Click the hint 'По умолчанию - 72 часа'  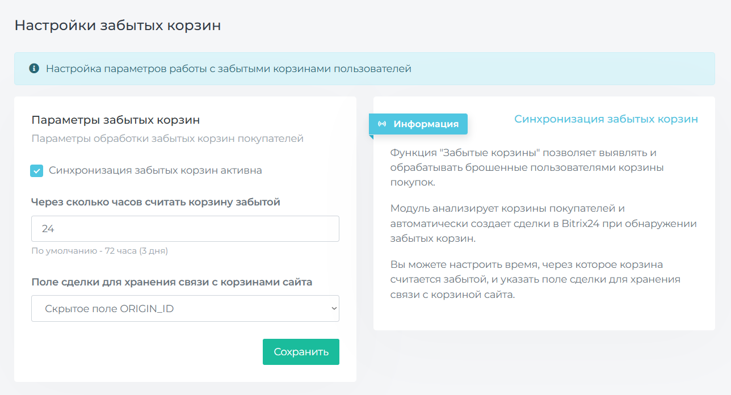click(x=99, y=251)
